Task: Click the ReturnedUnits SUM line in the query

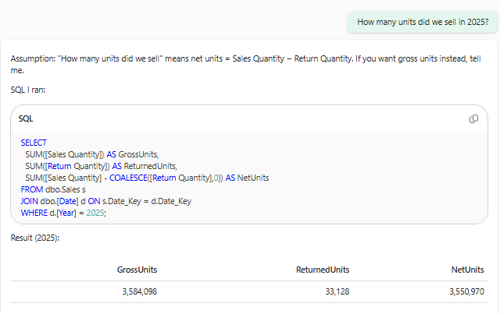Action: coord(101,166)
